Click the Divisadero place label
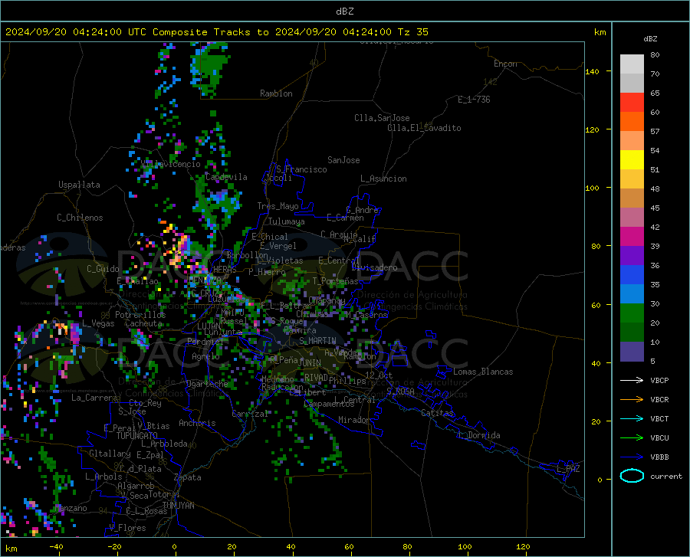 coord(374,267)
